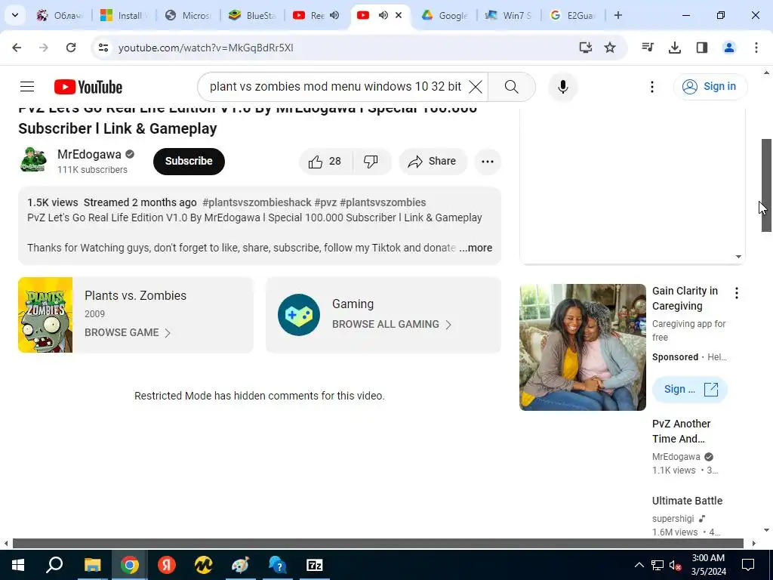Open MrEdogawa channel name link
This screenshot has width=773, height=580.
[x=89, y=154]
